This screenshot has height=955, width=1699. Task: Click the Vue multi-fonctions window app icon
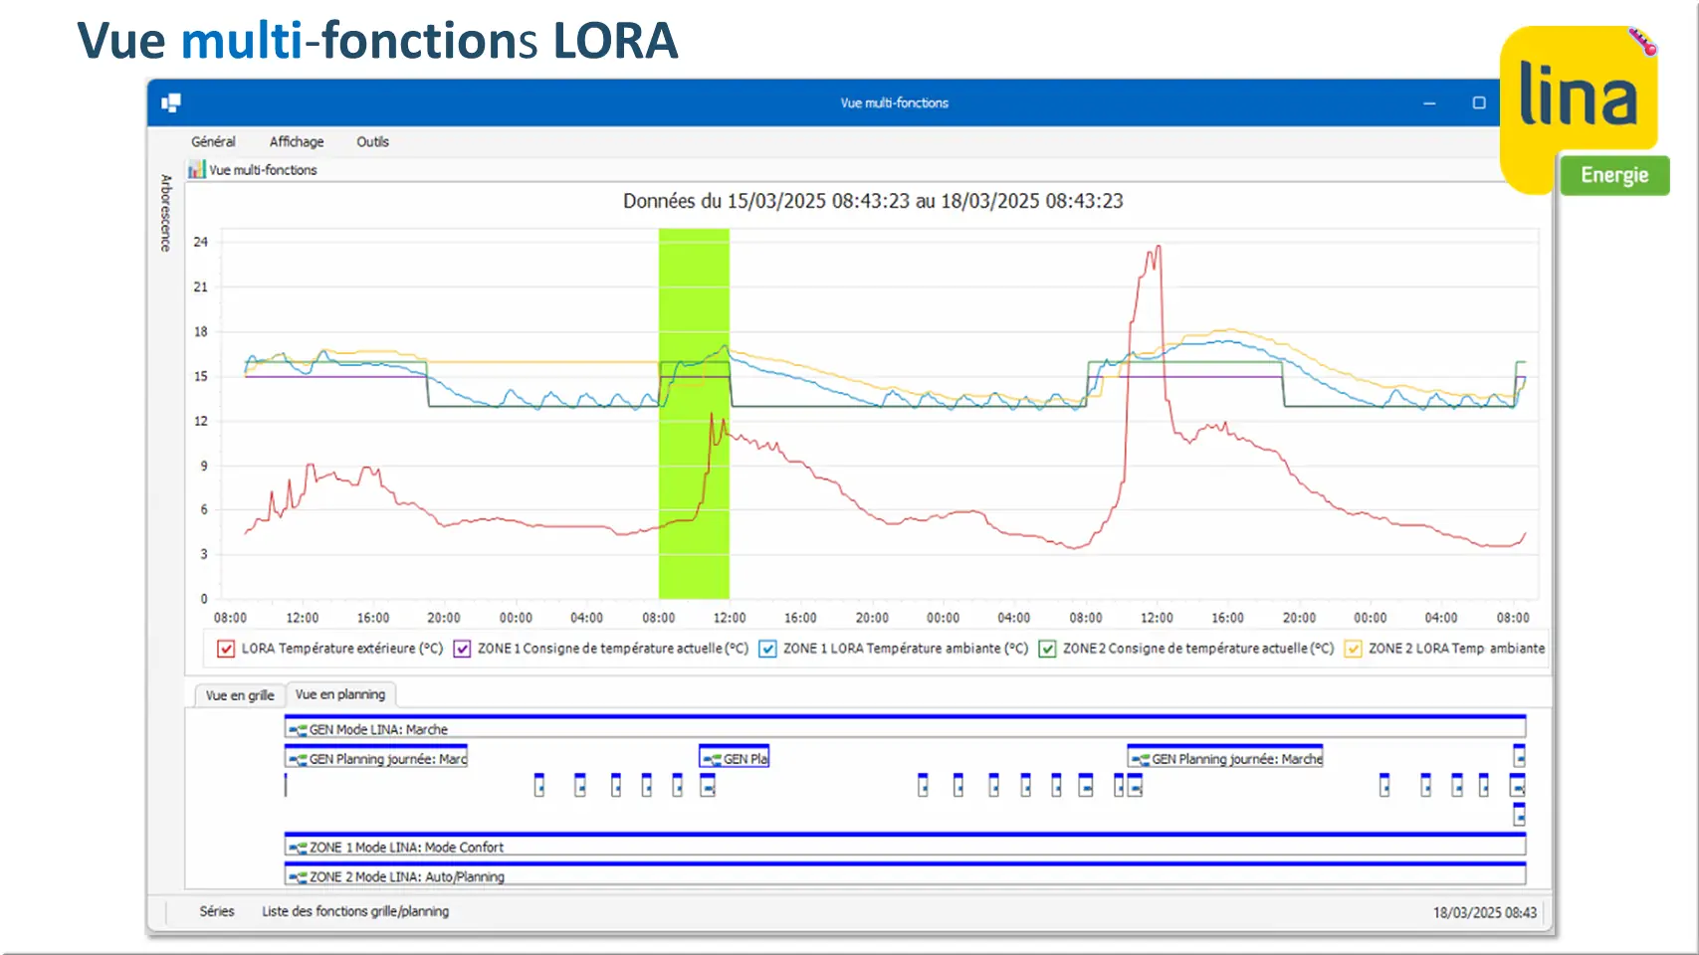[171, 102]
